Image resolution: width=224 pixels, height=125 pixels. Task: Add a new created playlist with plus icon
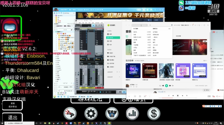pyautogui.click(x=117, y=72)
